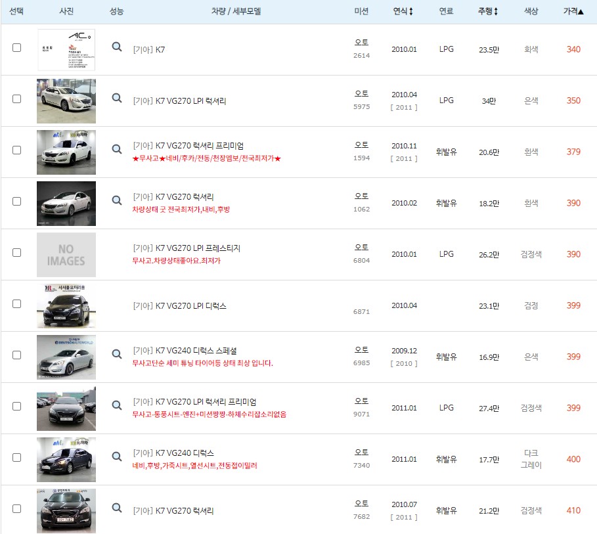
Task: Click price 410
Action: pyautogui.click(x=573, y=510)
